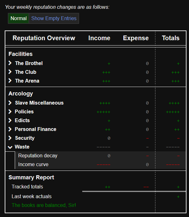Expand The Club row chevron
Screen dimensions: 189x217
10,72
